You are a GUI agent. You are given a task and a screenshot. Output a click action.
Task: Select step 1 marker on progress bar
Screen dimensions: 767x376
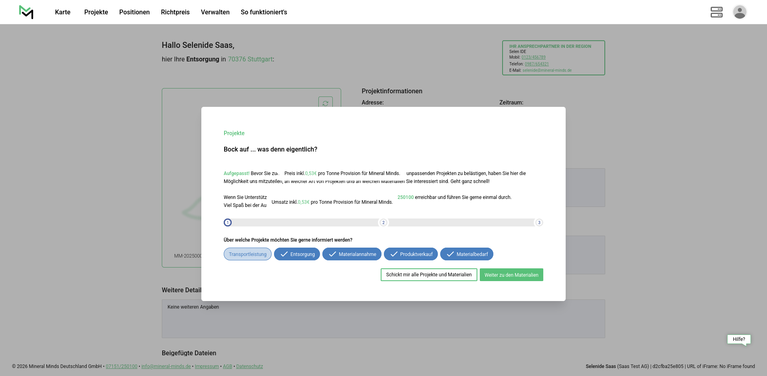point(228,222)
